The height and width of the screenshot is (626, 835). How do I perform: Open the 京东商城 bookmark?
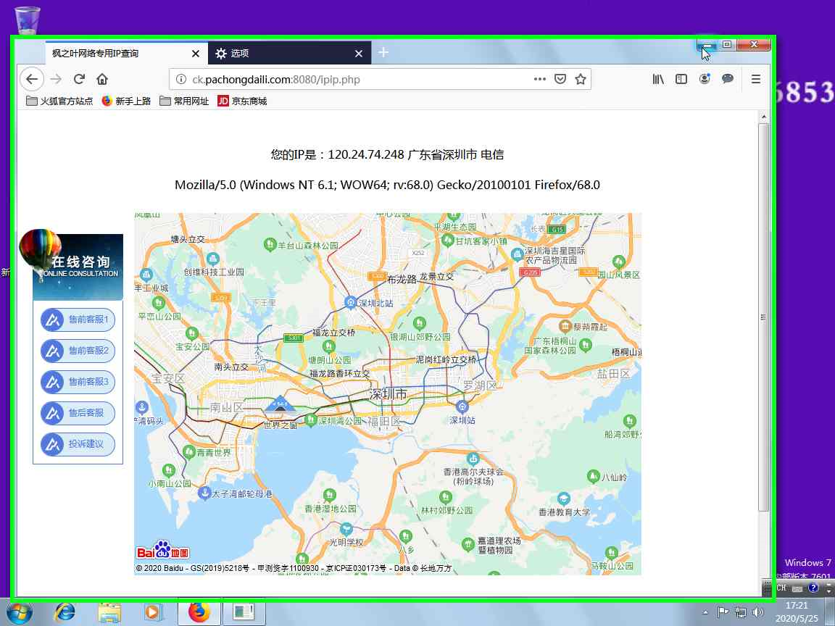pos(242,101)
